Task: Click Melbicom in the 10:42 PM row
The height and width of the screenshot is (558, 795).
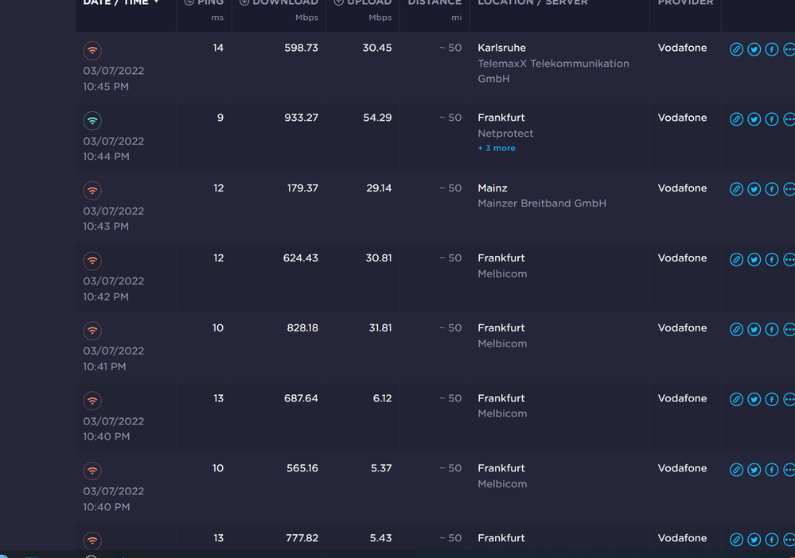Action: [502, 273]
